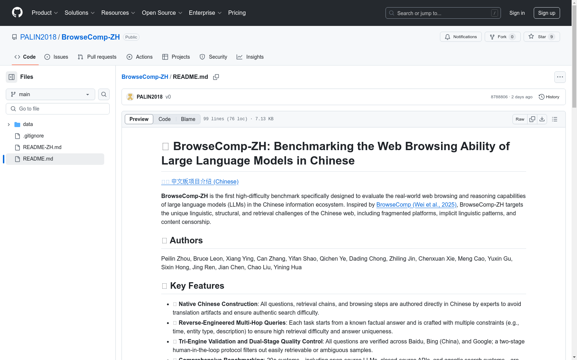View commit History for README.md

549,97
